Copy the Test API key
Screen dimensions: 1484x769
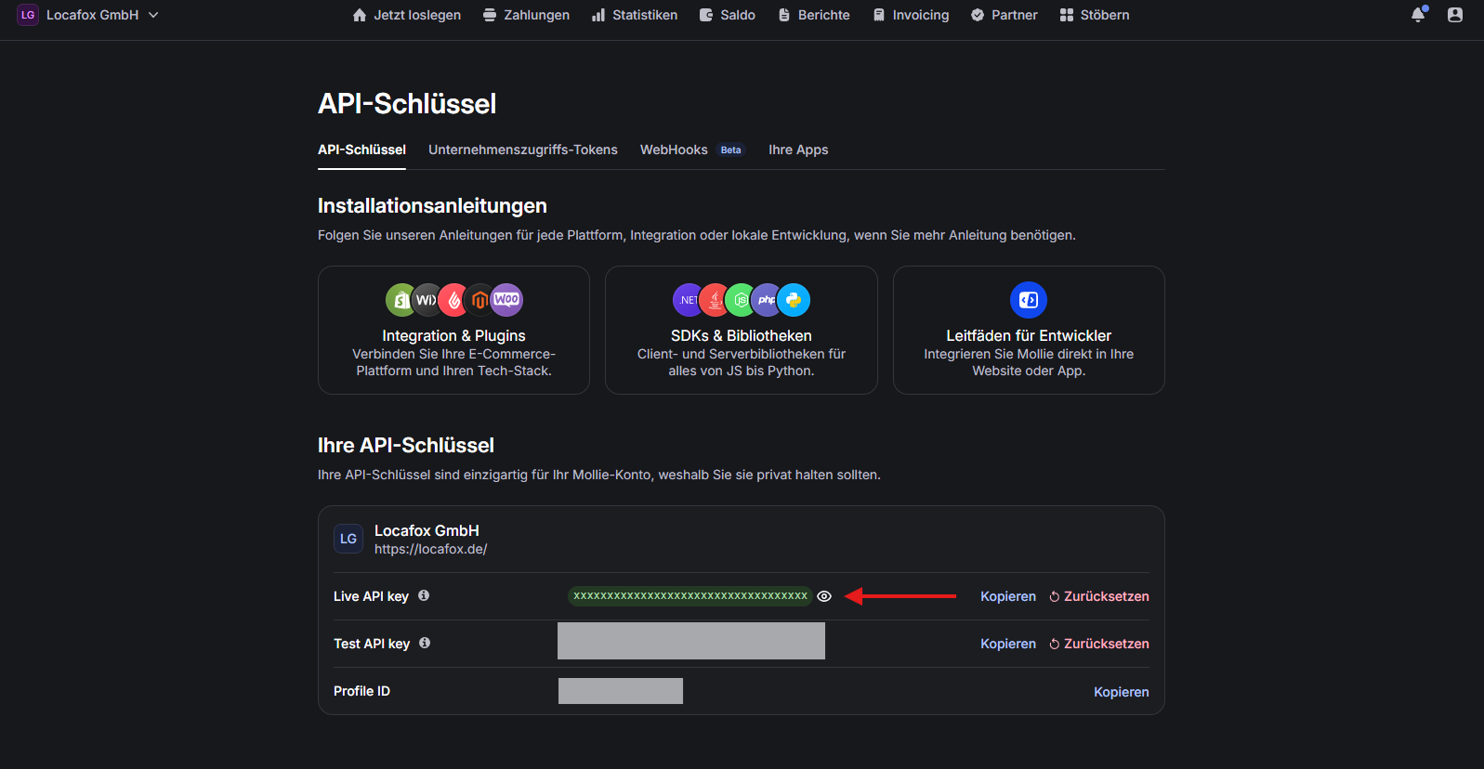1008,644
